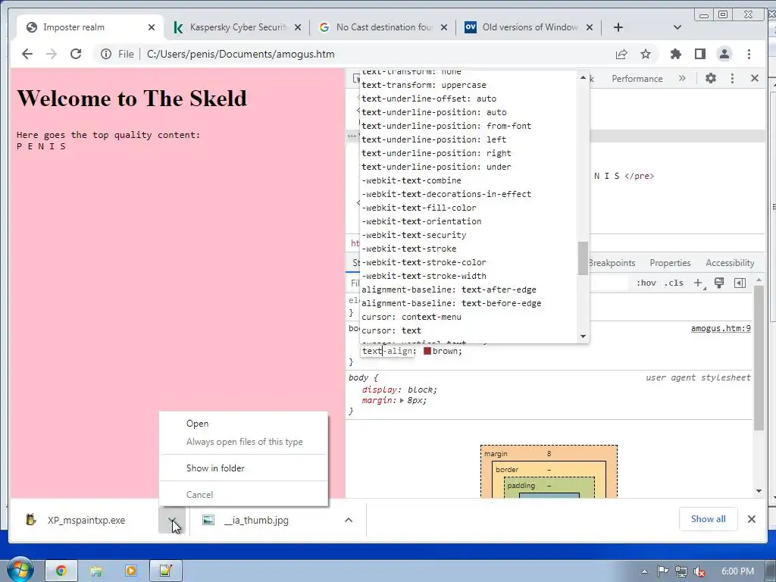Open the XP_mspaintxp.exe download item
Screen dimensions: 776x582
(84, 520)
